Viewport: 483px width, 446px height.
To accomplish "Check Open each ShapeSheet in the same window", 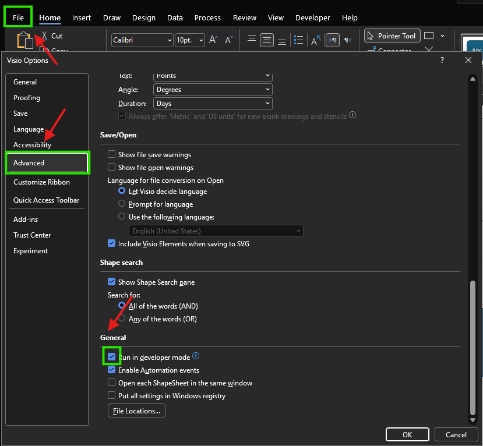I will [111, 383].
